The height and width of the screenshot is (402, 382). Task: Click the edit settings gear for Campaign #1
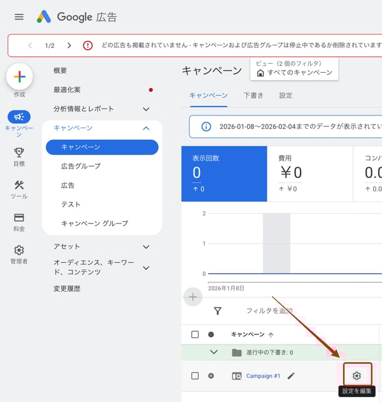pos(357,376)
